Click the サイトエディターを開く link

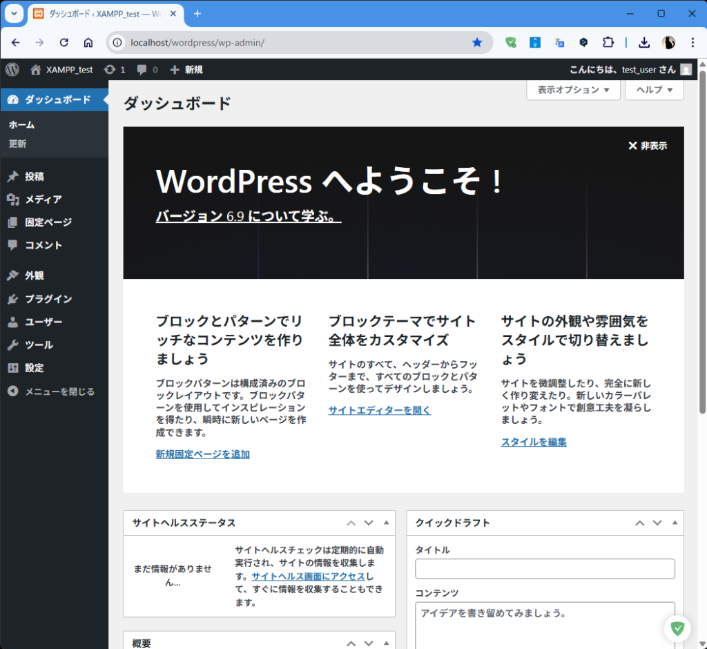point(379,410)
